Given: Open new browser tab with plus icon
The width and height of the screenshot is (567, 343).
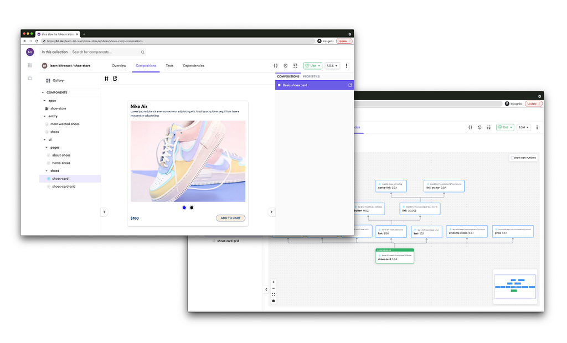Looking at the screenshot, I should click(x=84, y=34).
